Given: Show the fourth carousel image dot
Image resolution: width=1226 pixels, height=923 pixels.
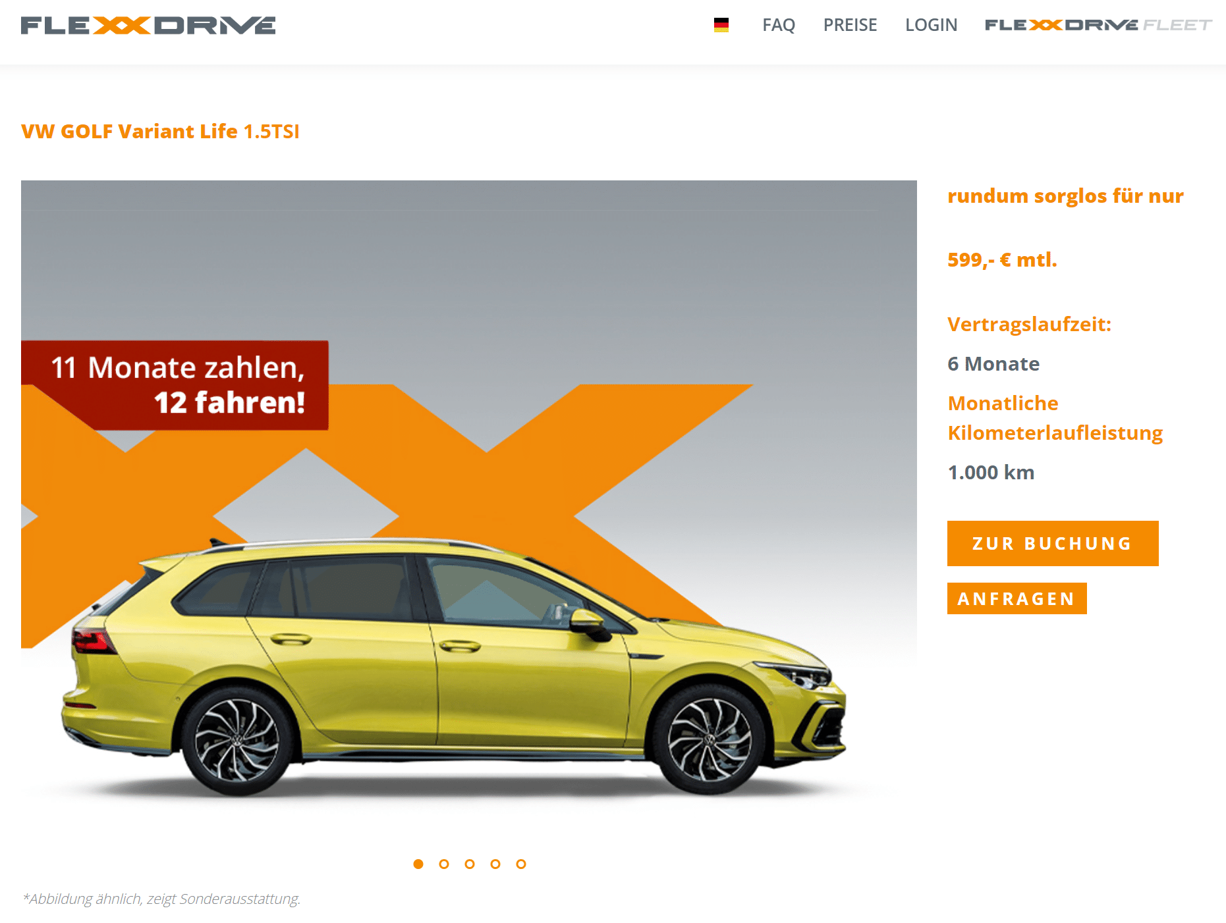Looking at the screenshot, I should point(495,864).
